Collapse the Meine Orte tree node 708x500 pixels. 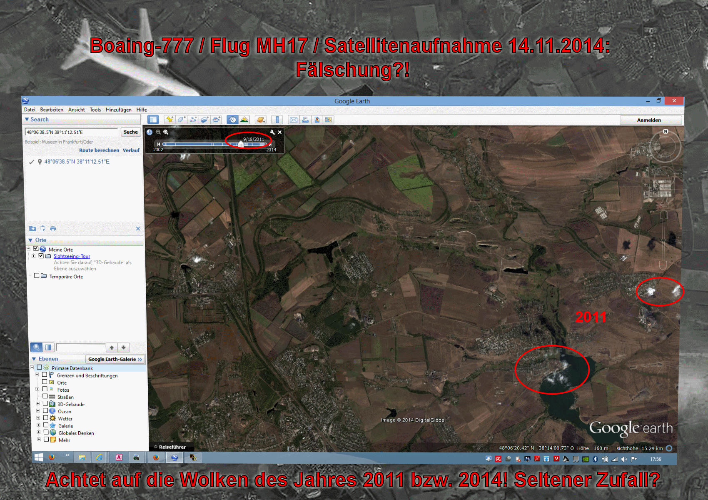[x=29, y=249]
